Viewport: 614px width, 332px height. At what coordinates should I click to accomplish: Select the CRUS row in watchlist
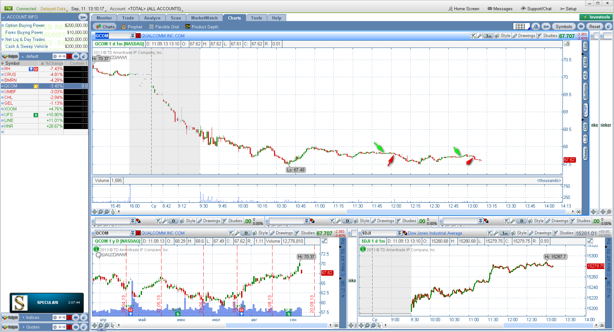click(x=44, y=74)
